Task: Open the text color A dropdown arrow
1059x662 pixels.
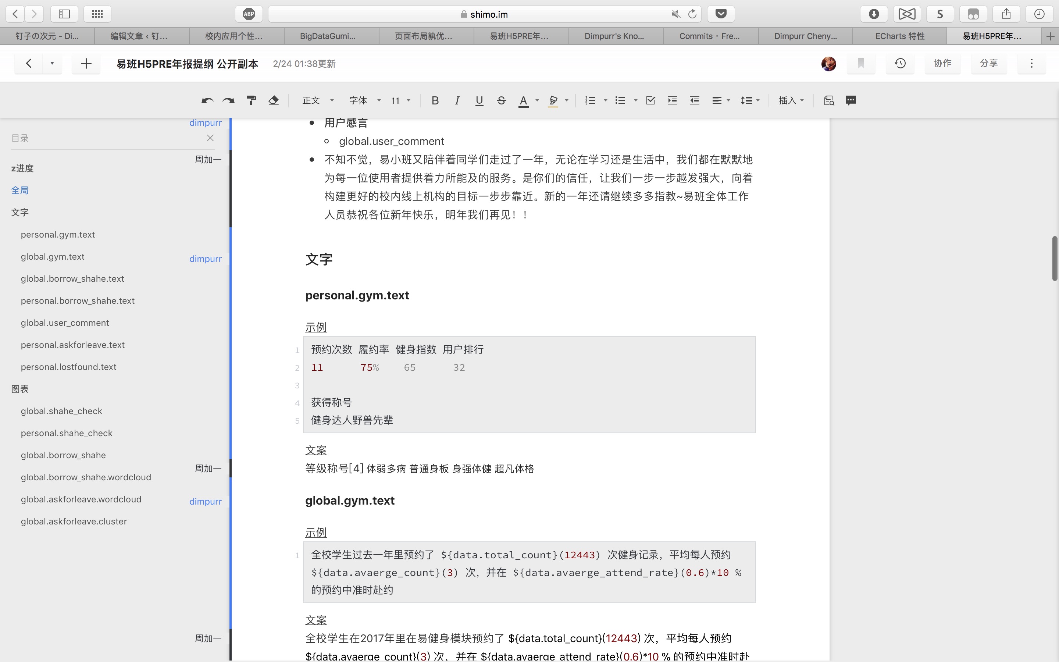Action: (537, 101)
